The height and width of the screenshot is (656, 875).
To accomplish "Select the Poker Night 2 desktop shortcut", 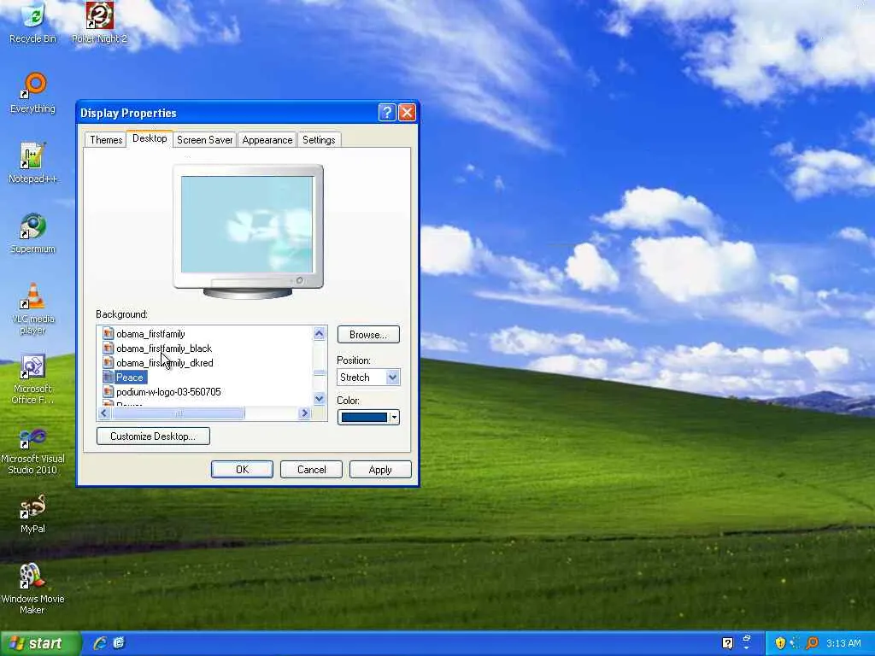I will point(99,22).
